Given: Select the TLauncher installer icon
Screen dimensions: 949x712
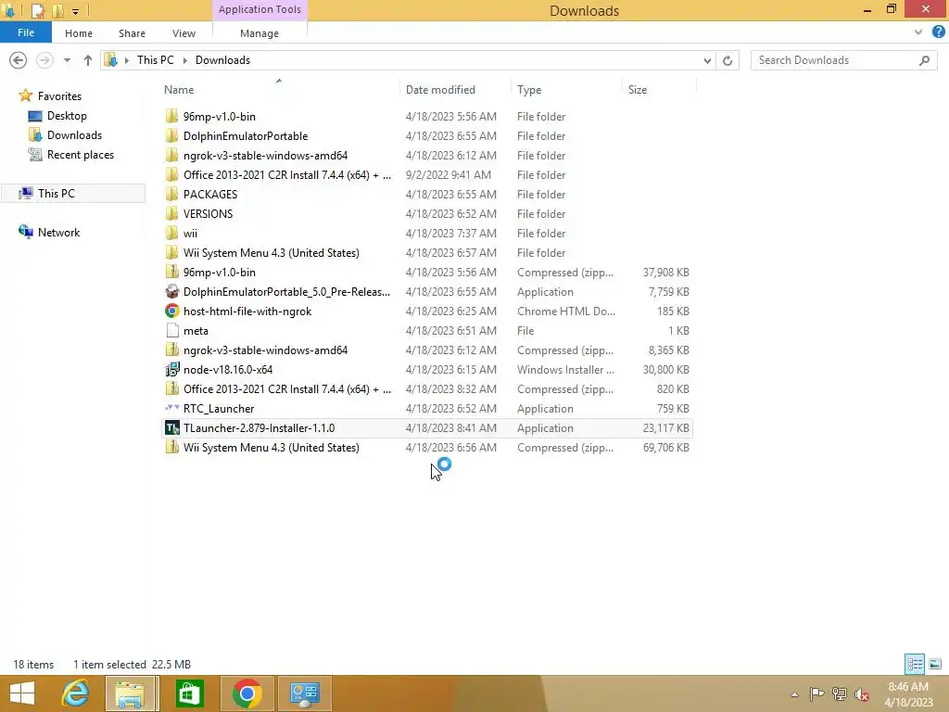Looking at the screenshot, I should pyautogui.click(x=171, y=428).
